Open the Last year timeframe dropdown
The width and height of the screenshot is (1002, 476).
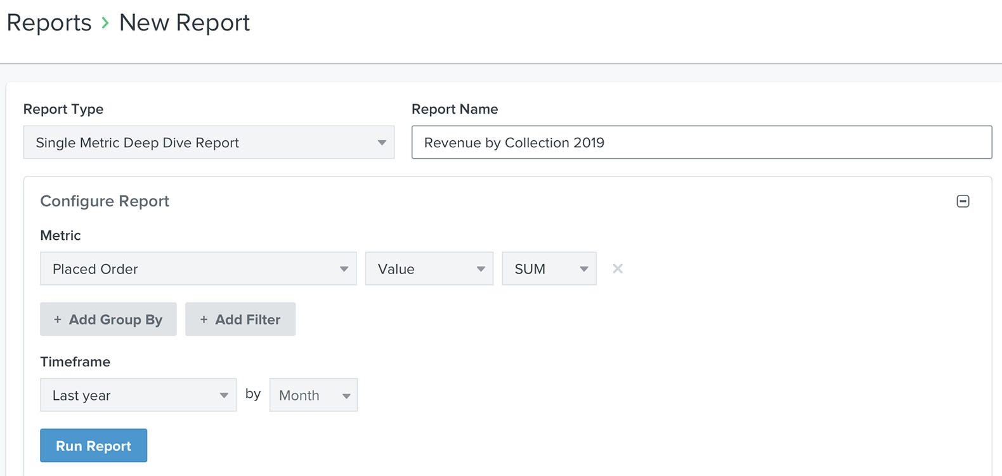point(138,395)
